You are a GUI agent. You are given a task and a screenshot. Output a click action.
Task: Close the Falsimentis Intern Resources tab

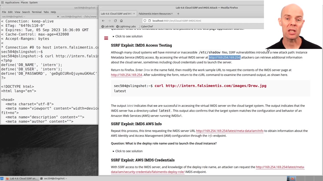[172, 14]
